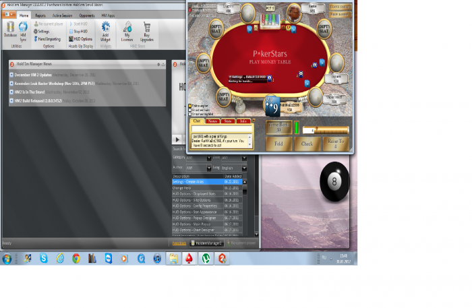Open Hand Importing options
Viewport: 472px width, 308px height.
coord(47,39)
